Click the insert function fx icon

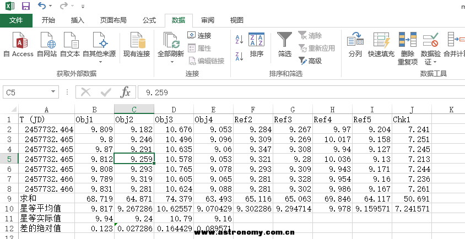click(126, 92)
